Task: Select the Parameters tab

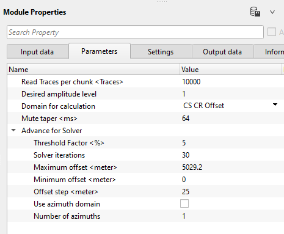Action: click(100, 51)
